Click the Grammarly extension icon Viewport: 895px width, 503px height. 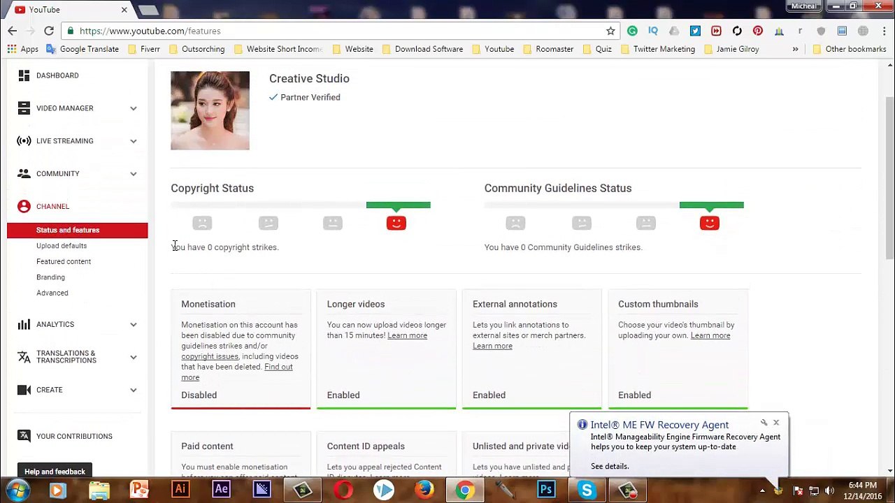(632, 31)
